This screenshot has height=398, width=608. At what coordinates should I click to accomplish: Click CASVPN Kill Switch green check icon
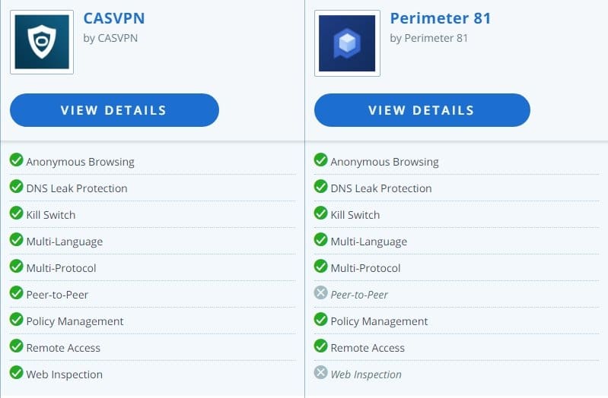point(16,213)
